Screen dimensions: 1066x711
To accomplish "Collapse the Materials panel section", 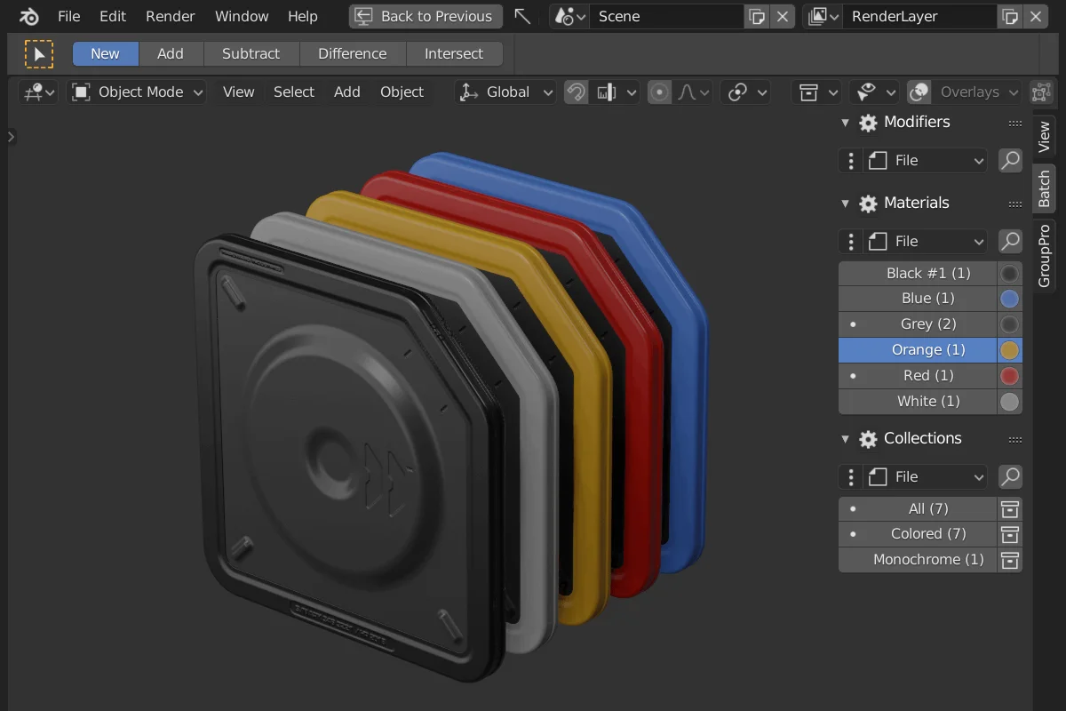I will (x=845, y=204).
